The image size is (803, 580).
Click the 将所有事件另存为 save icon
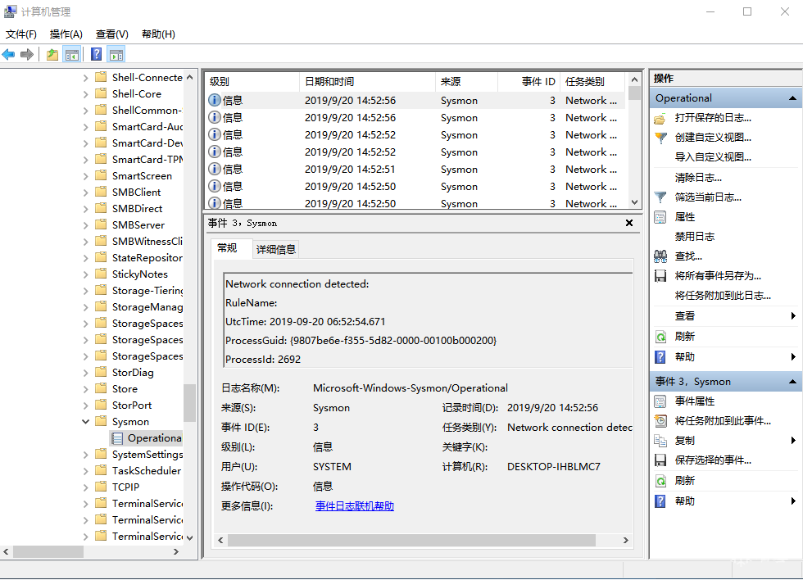point(660,276)
